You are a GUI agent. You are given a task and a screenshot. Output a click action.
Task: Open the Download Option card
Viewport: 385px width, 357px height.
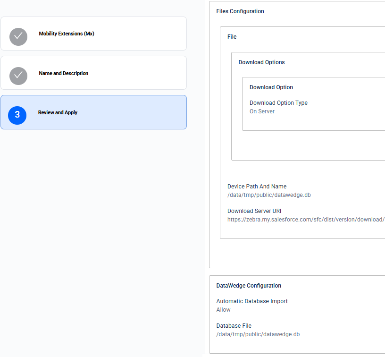click(271, 87)
